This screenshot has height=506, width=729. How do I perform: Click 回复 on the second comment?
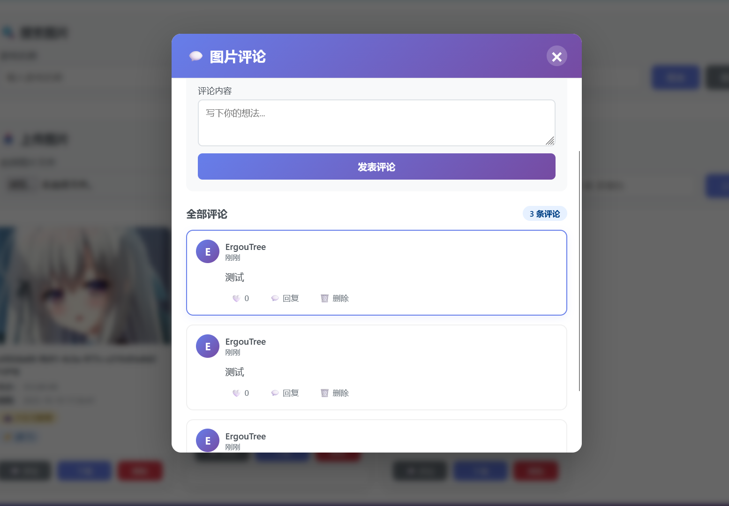pos(285,393)
